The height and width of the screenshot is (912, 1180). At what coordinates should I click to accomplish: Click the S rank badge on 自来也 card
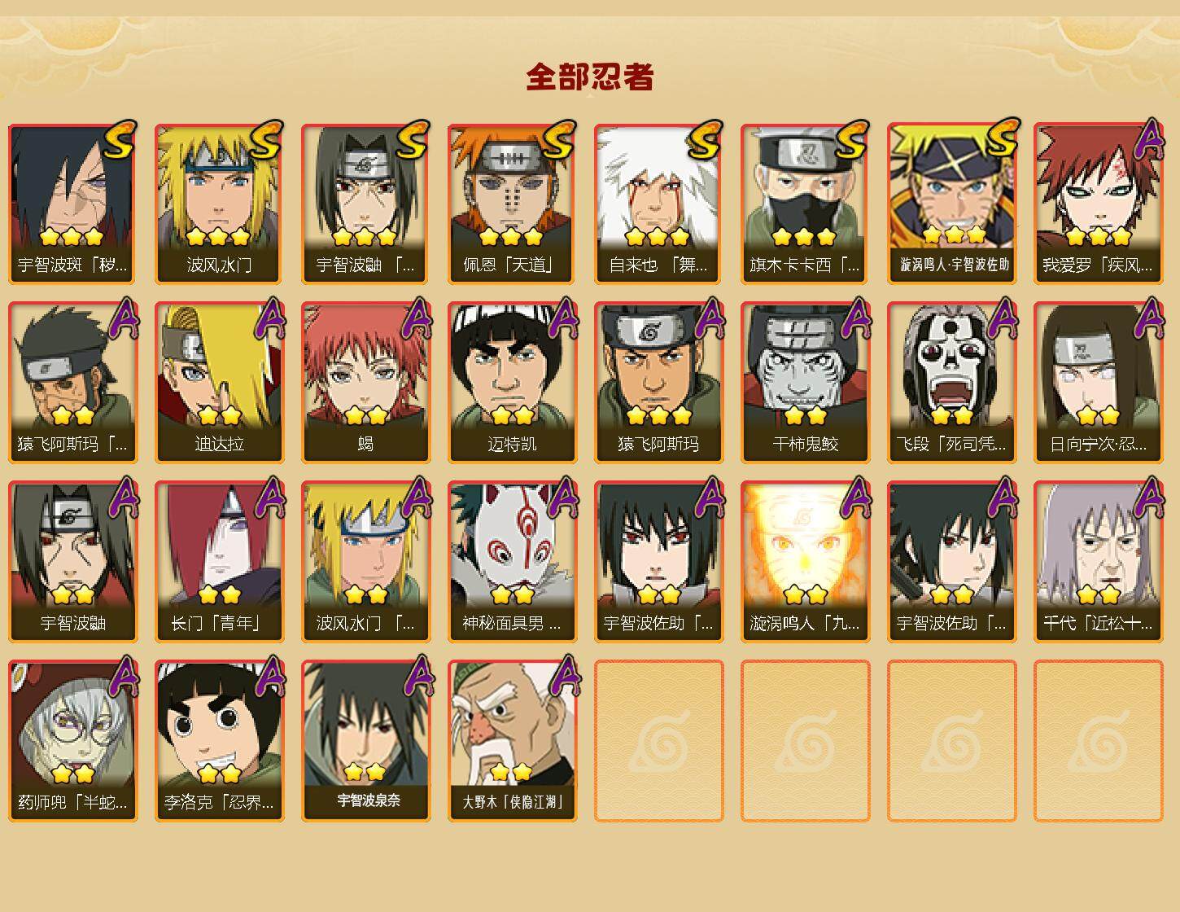(705, 139)
